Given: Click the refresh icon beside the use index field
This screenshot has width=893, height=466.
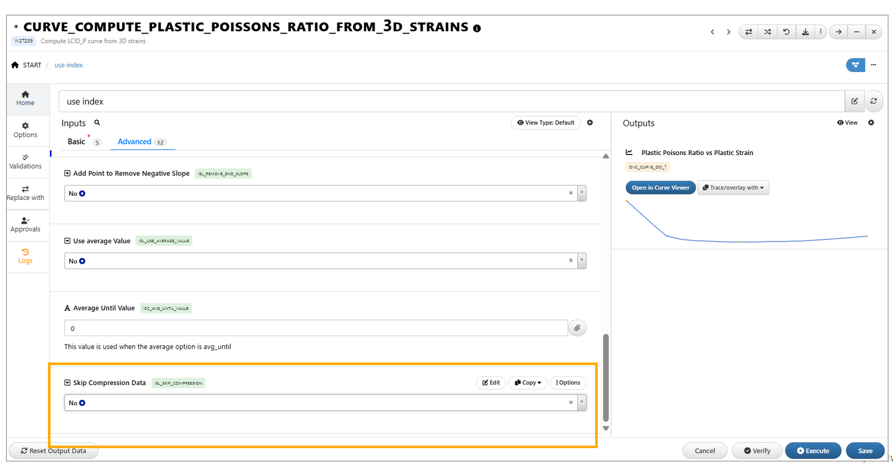Looking at the screenshot, I should (x=874, y=101).
